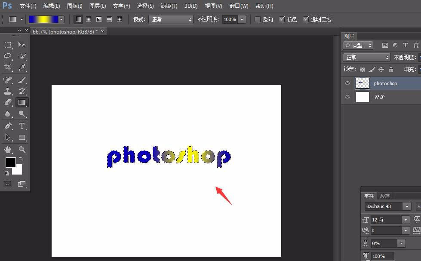Select the Dodge tool

(x=22, y=114)
